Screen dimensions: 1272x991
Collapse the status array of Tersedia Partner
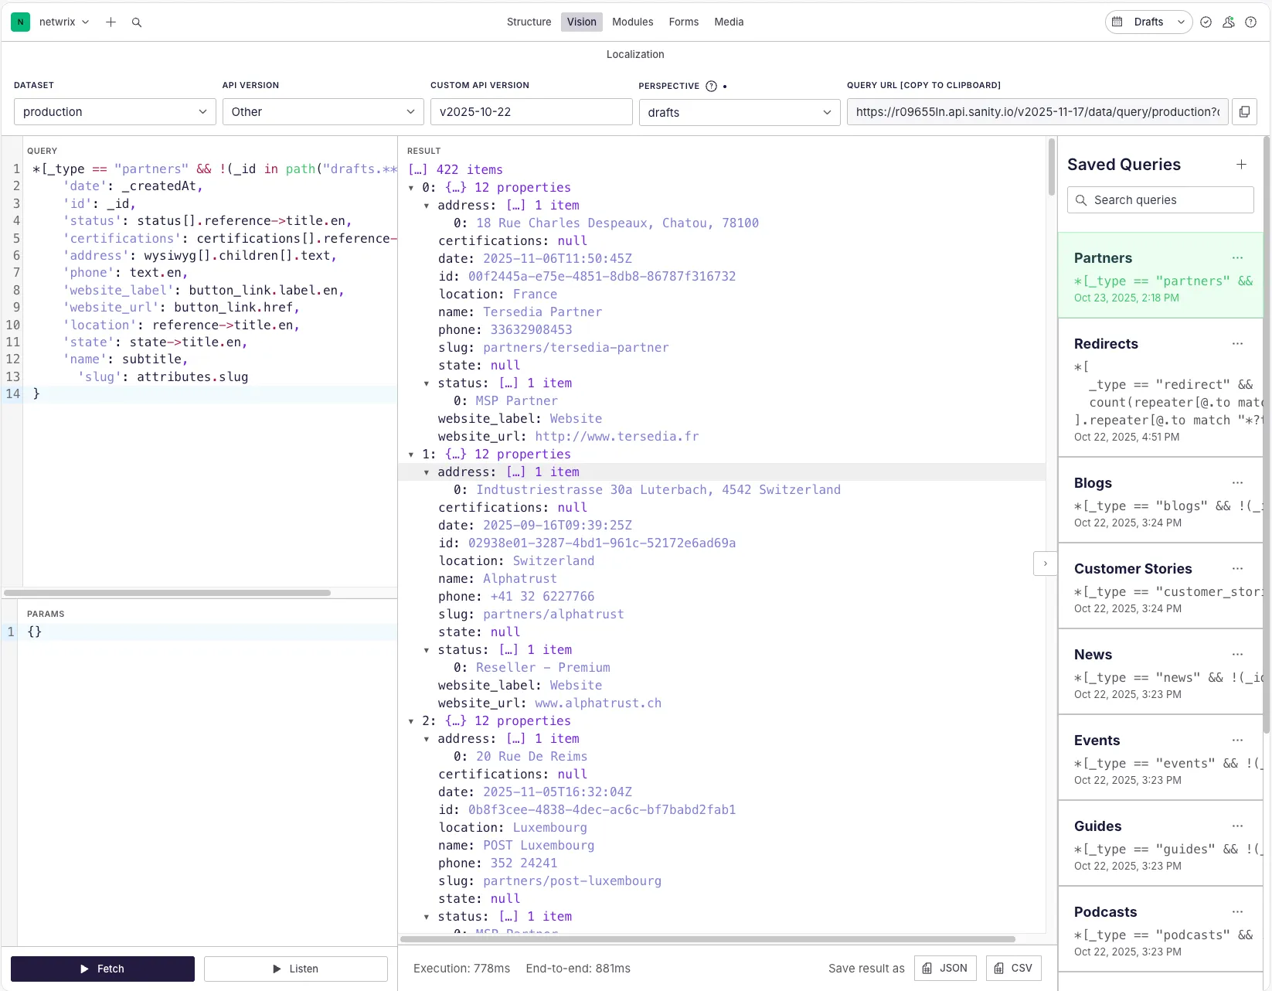point(427,383)
